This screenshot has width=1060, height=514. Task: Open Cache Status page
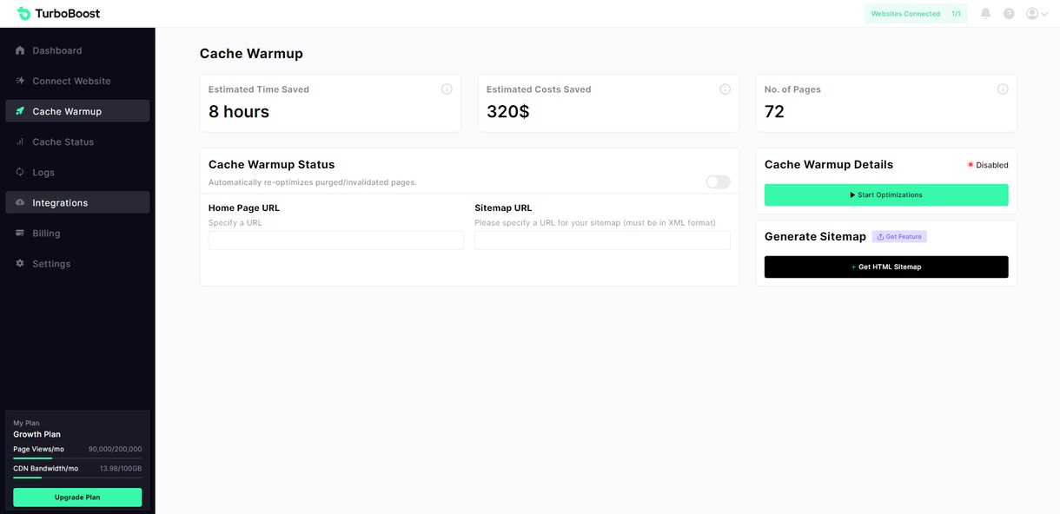pyautogui.click(x=77, y=142)
